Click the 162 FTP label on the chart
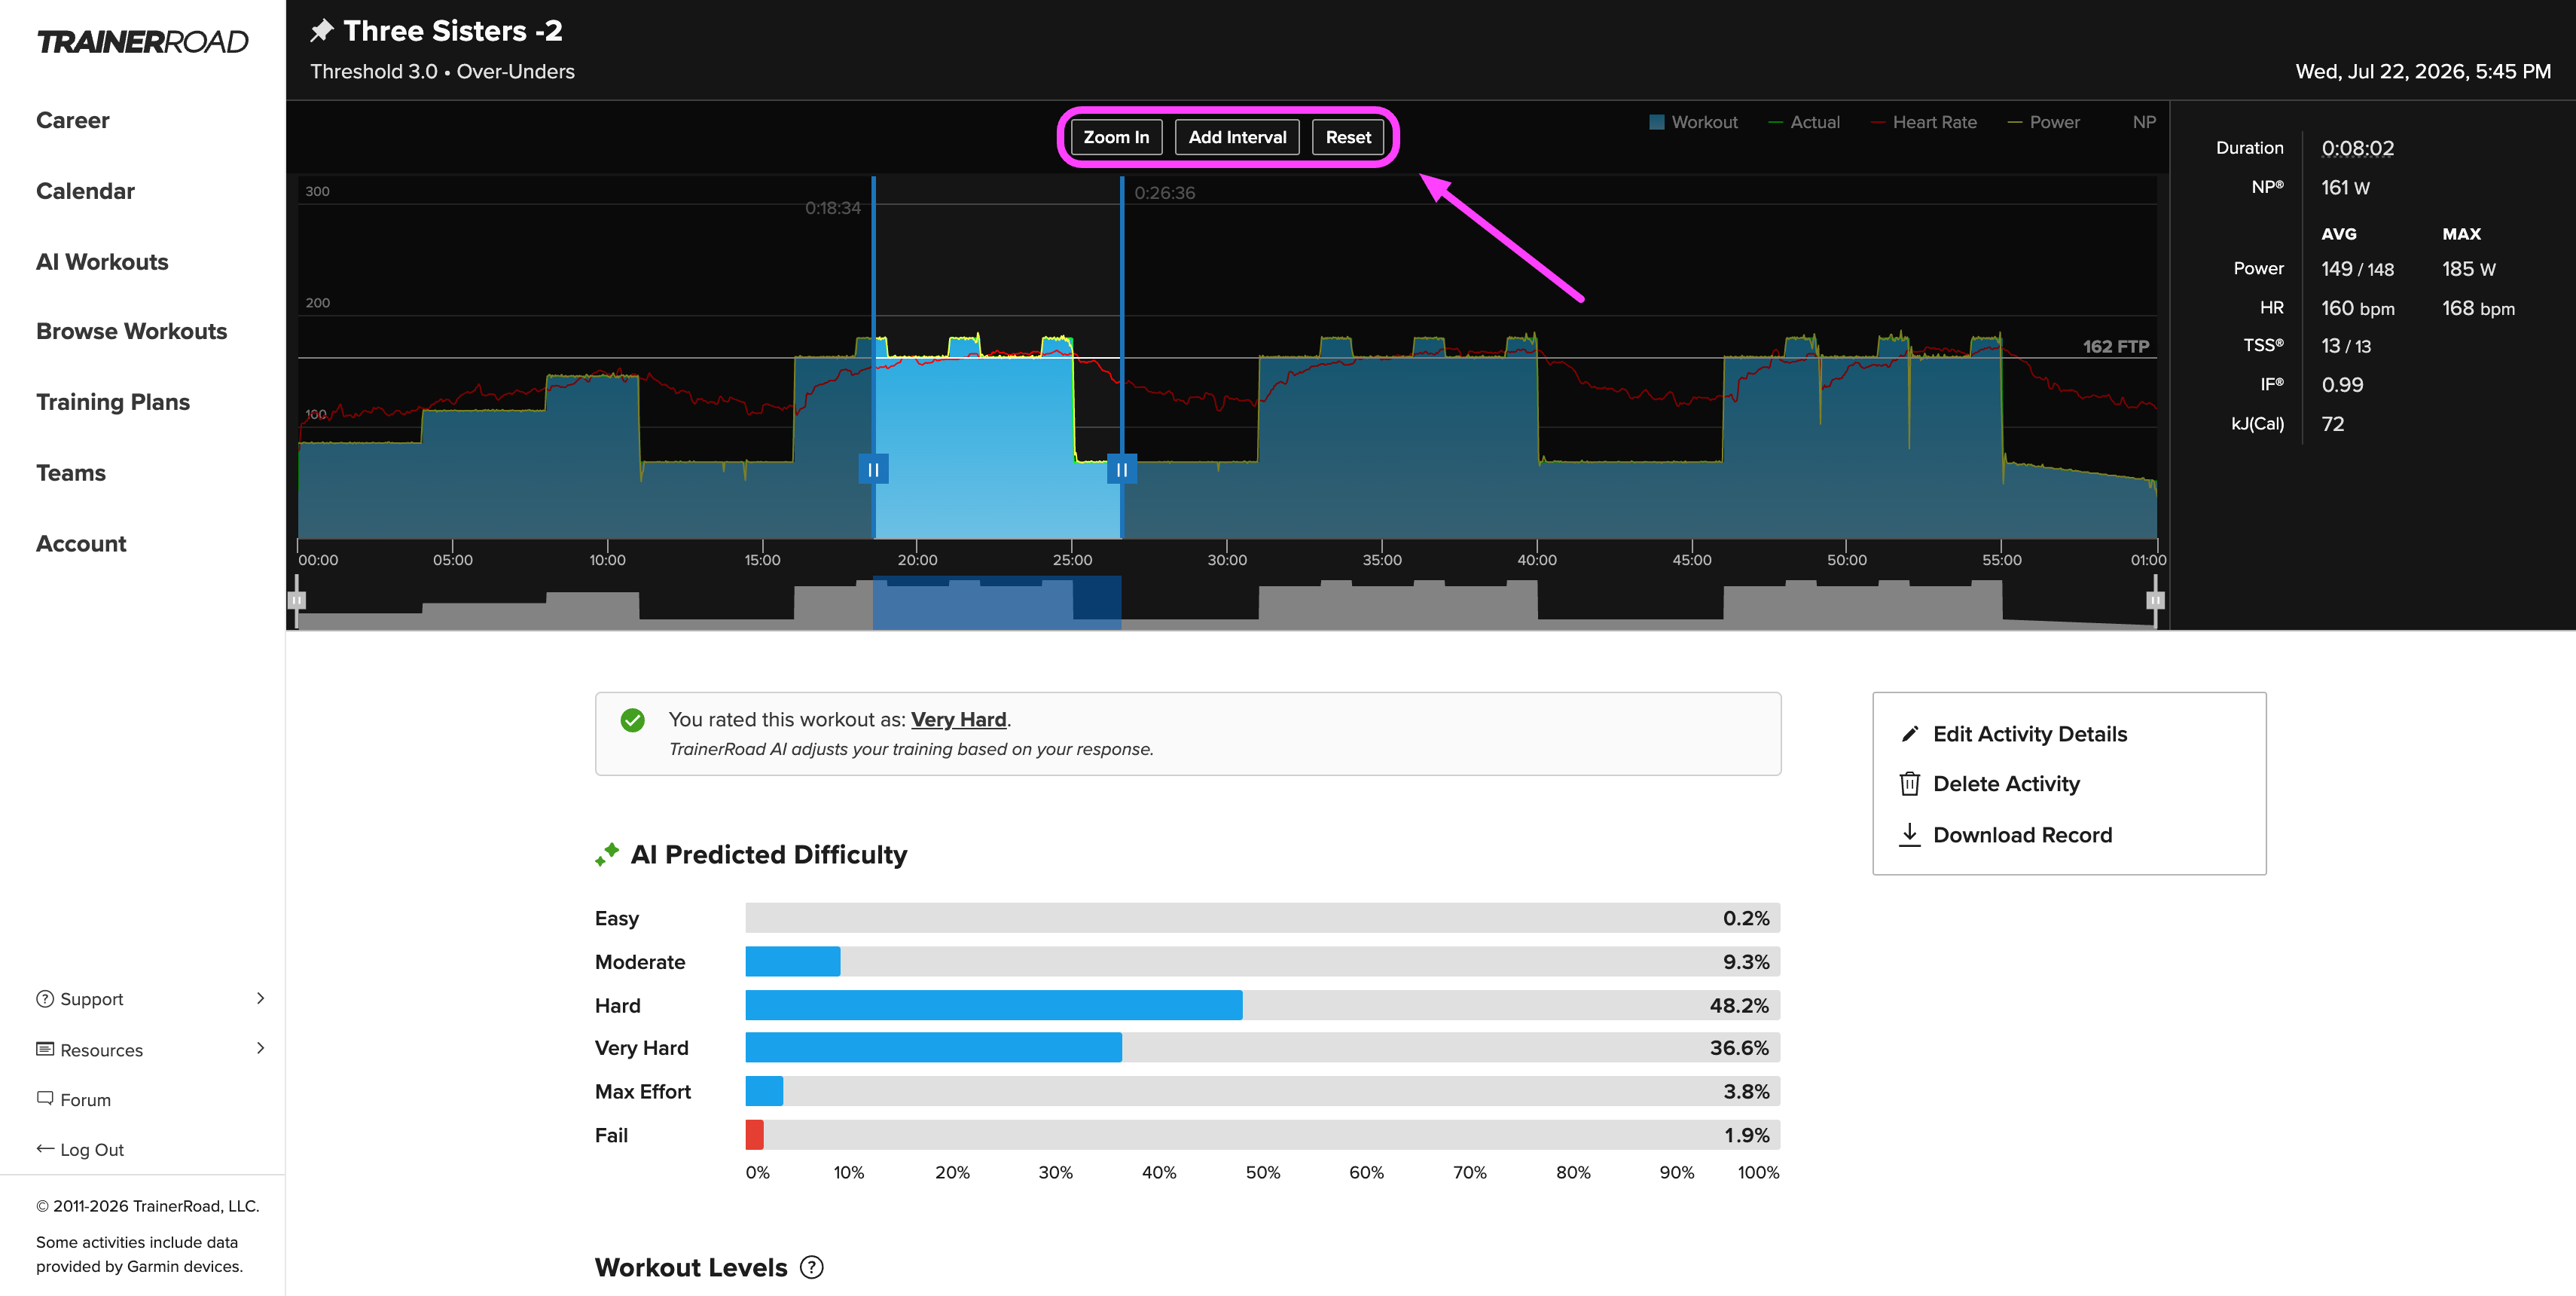This screenshot has width=2576, height=1296. coord(2115,346)
